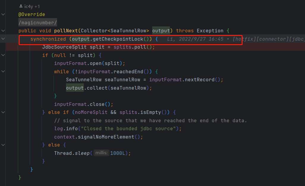Collapse the synchronized block

tap(3, 38)
